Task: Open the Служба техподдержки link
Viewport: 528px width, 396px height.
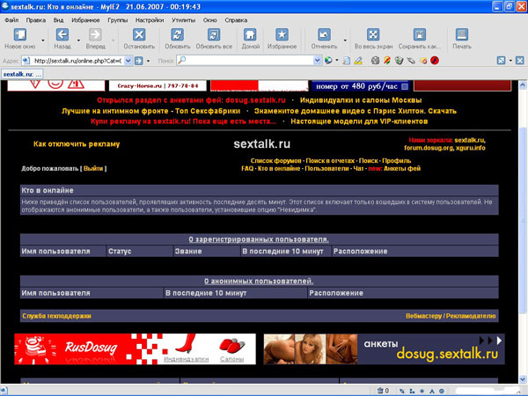Action: (56, 315)
